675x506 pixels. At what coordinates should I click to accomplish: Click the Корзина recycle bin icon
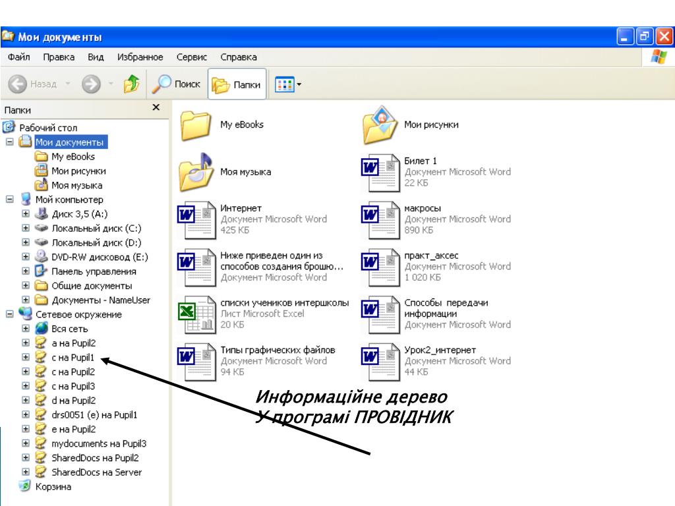click(25, 486)
